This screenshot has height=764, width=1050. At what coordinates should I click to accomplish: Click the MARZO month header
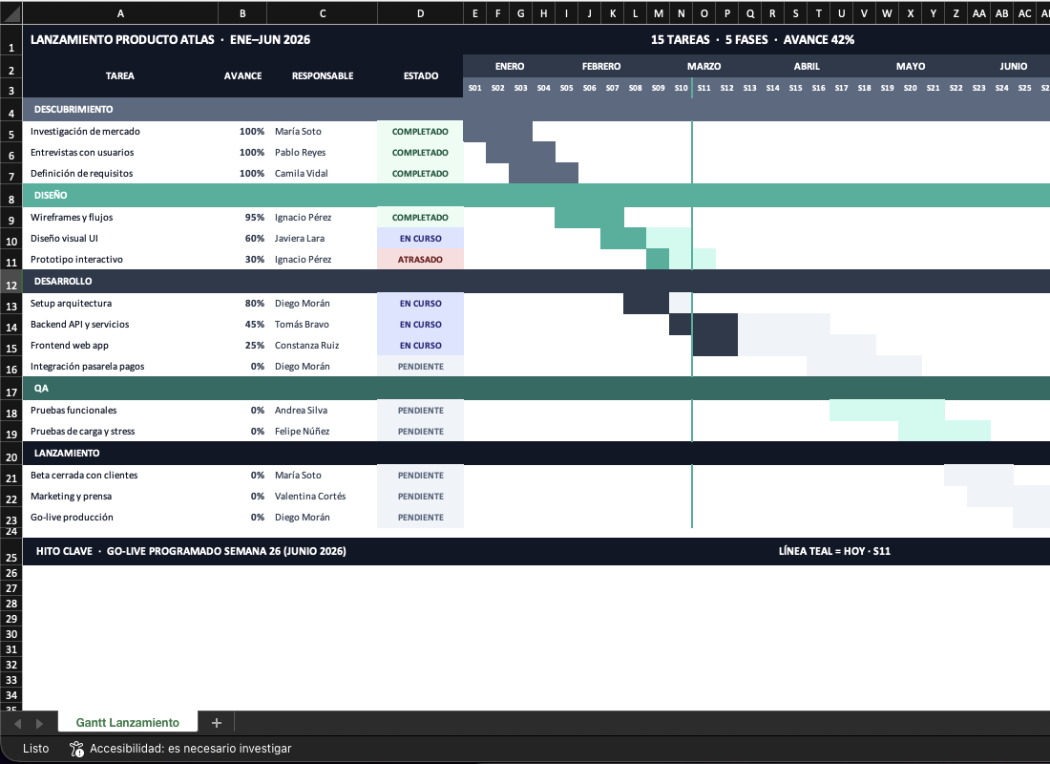coord(703,66)
